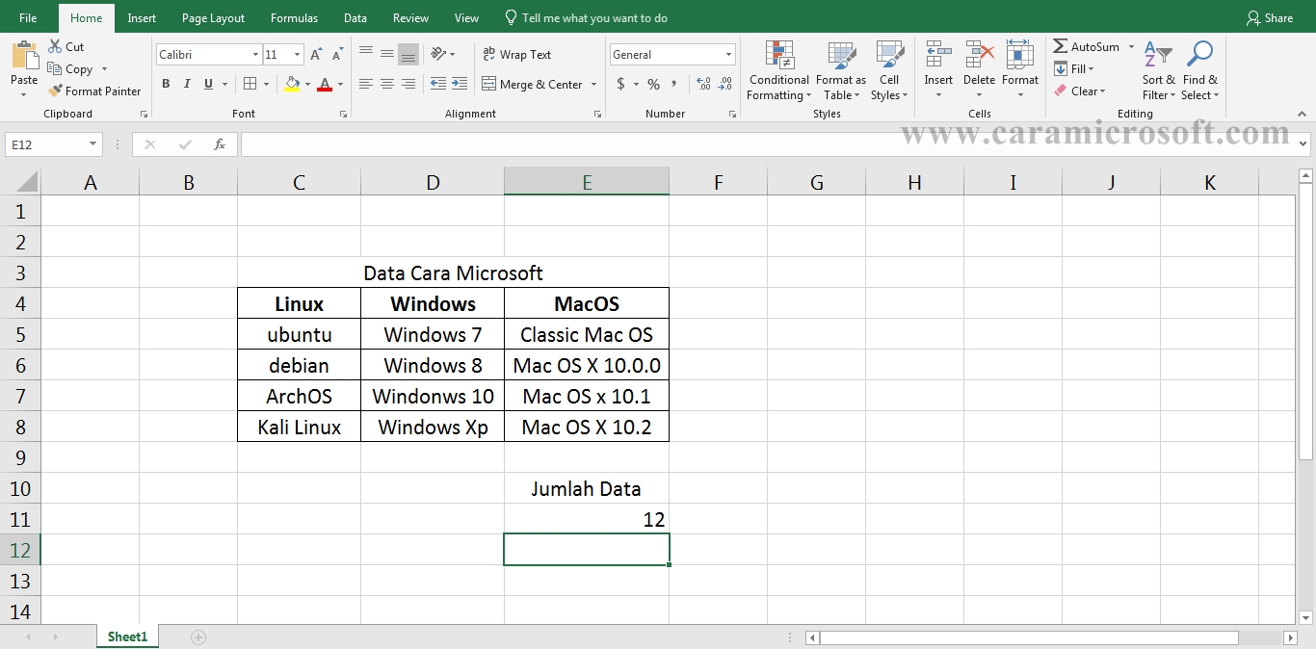
Task: Click the Cut scissors icon
Action: tap(55, 46)
